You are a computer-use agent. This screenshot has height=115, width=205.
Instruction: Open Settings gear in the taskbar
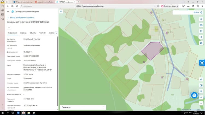click(x=34, y=113)
